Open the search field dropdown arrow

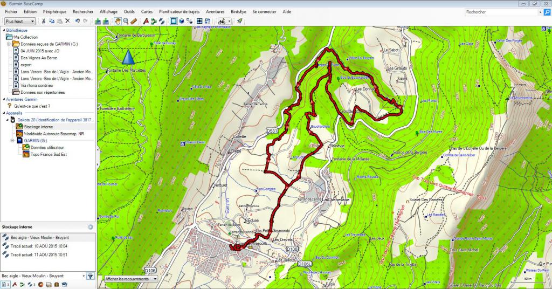point(540,12)
